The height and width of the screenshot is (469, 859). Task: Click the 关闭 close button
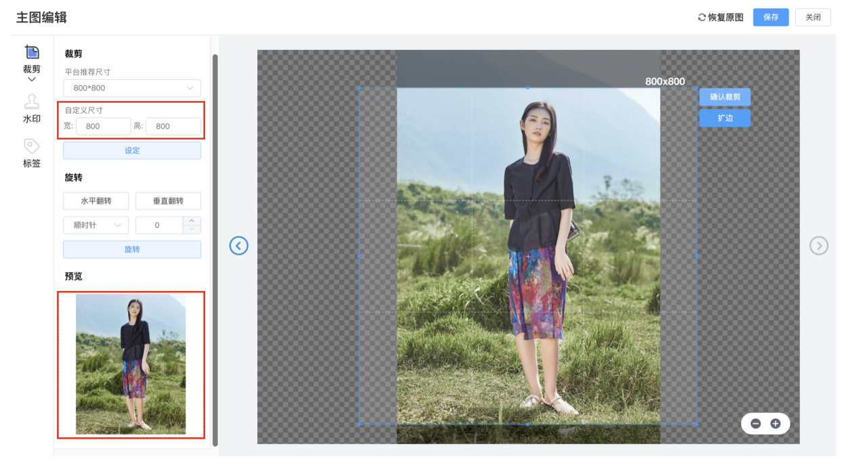[813, 18]
